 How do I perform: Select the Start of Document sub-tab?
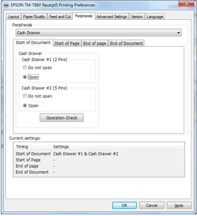point(33,43)
